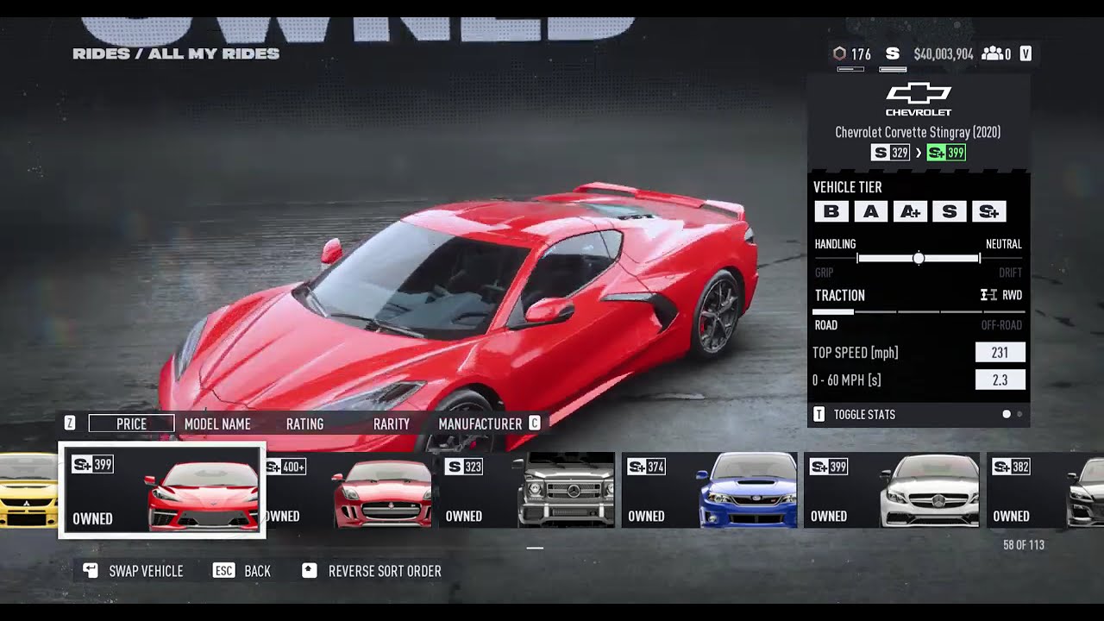Click Toggle Stats label
This screenshot has width=1104, height=621.
864,415
